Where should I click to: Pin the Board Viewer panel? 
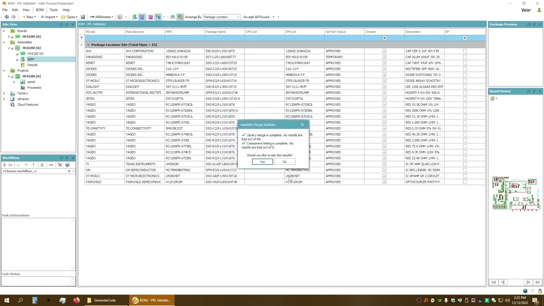pyautogui.click(x=534, y=91)
